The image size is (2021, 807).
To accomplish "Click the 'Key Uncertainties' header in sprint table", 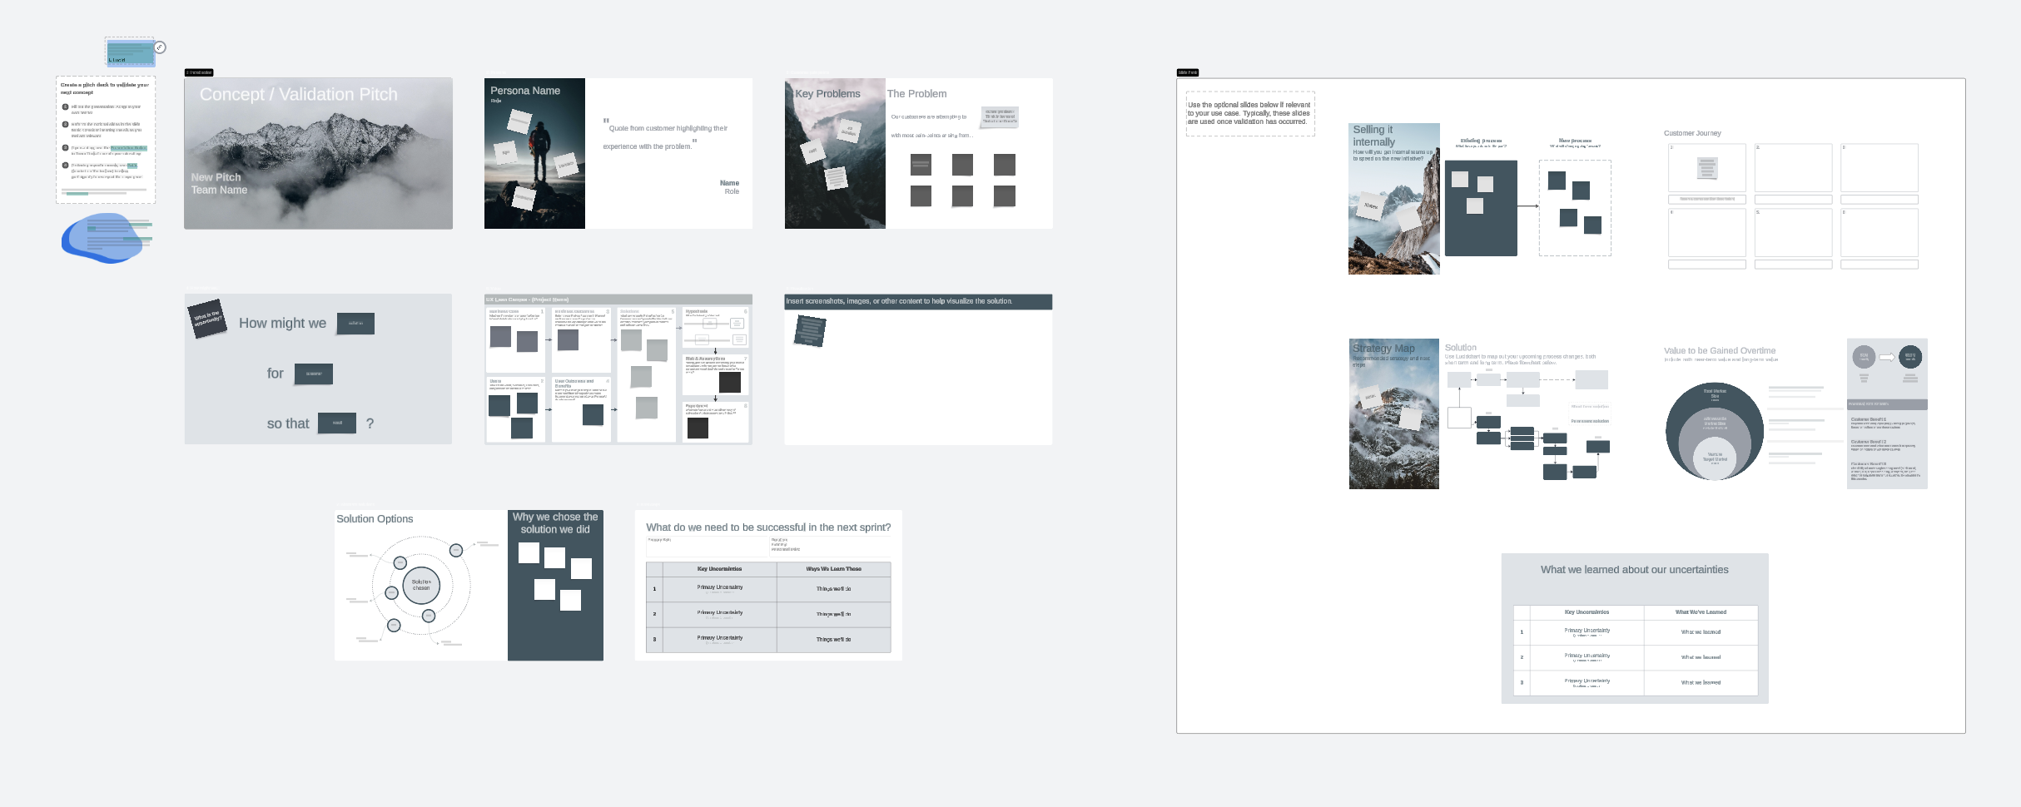I will [719, 569].
